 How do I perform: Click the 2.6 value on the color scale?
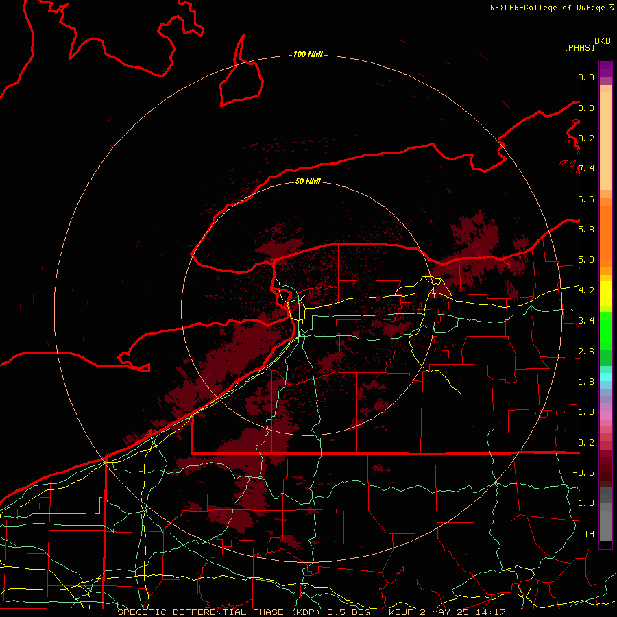[x=586, y=352]
